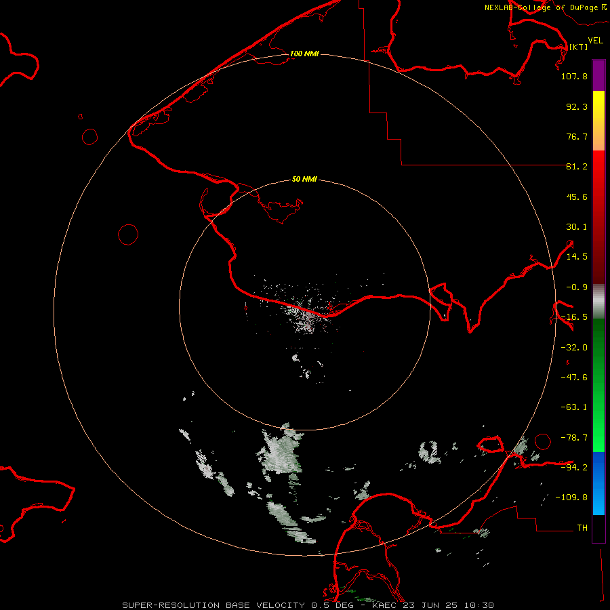
Task: Click the TH label on the scale
Action: pos(582,527)
